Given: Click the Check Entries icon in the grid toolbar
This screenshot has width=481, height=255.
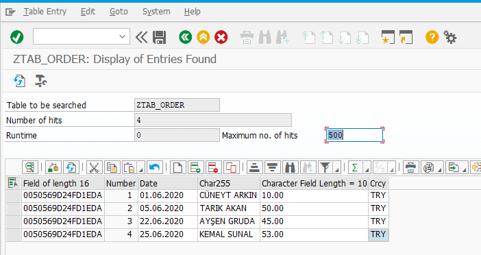Looking at the screenshot, I should coord(53,167).
